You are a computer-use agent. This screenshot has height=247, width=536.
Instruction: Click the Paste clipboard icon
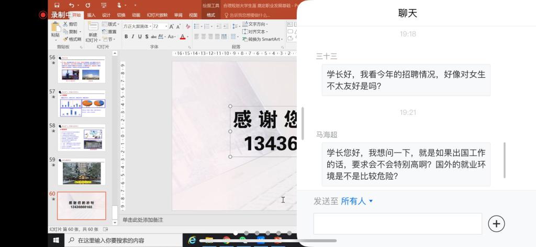tap(55, 29)
